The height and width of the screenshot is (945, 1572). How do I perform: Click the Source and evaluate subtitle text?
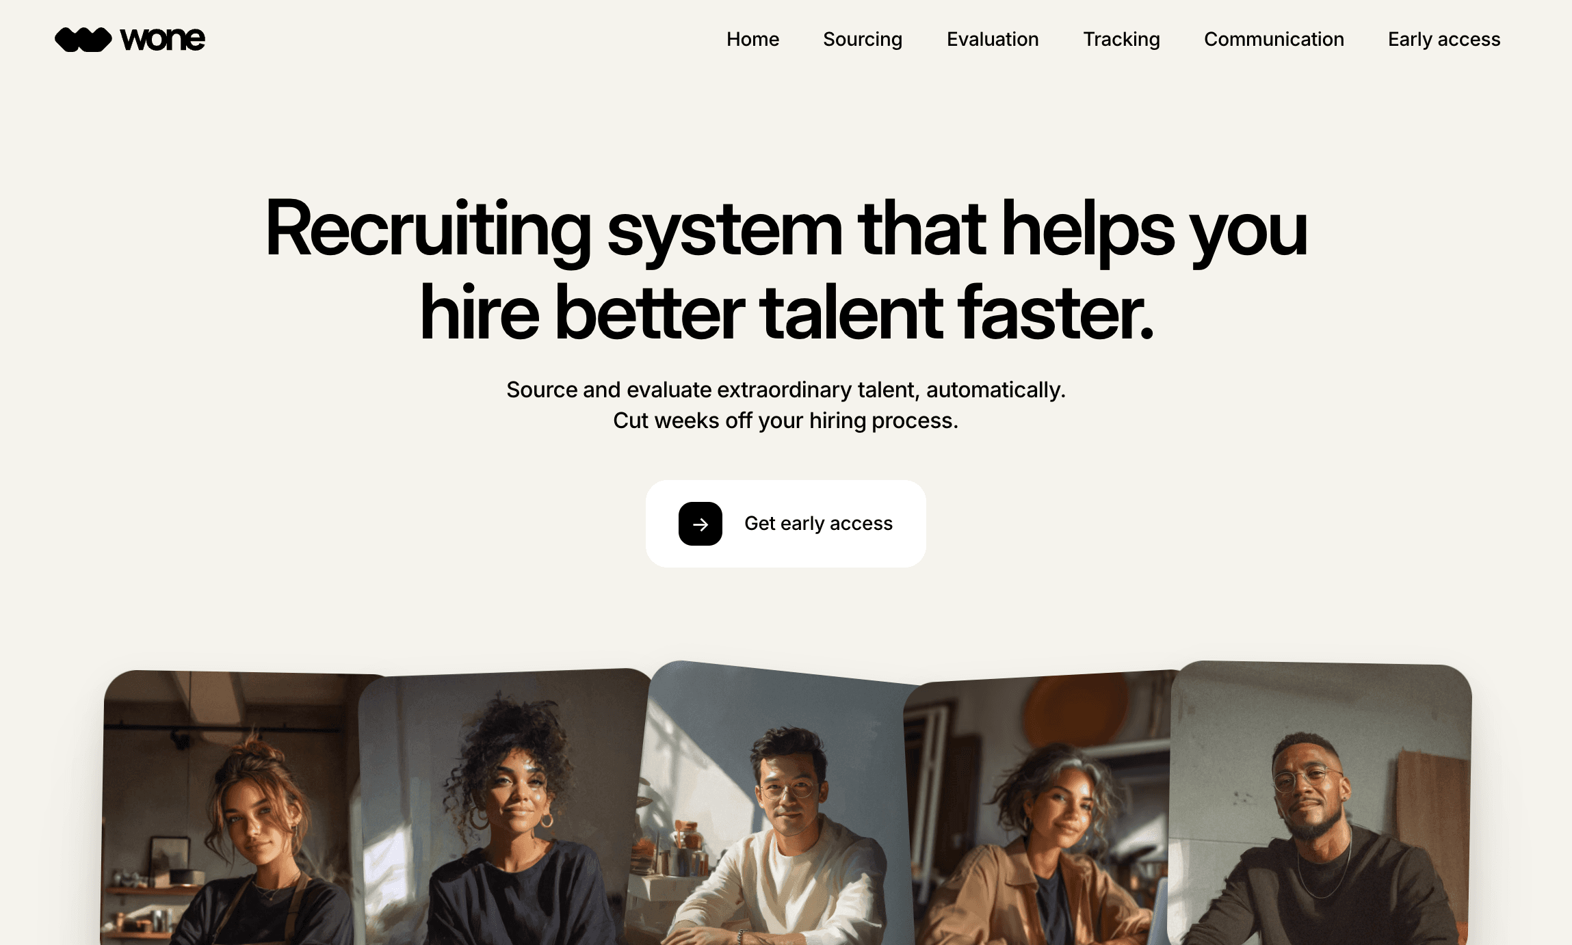tap(785, 390)
